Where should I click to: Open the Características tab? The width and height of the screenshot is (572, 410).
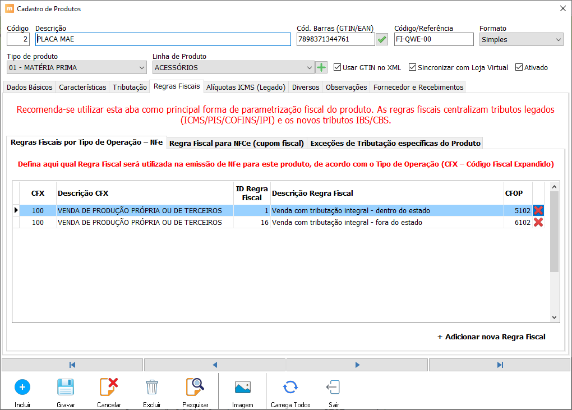click(x=82, y=87)
